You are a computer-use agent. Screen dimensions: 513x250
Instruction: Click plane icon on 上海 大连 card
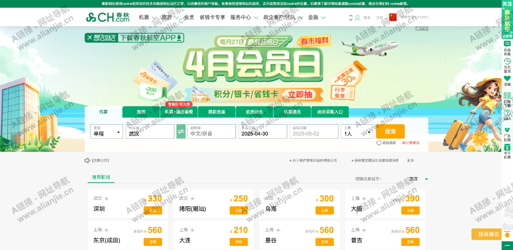point(193,229)
